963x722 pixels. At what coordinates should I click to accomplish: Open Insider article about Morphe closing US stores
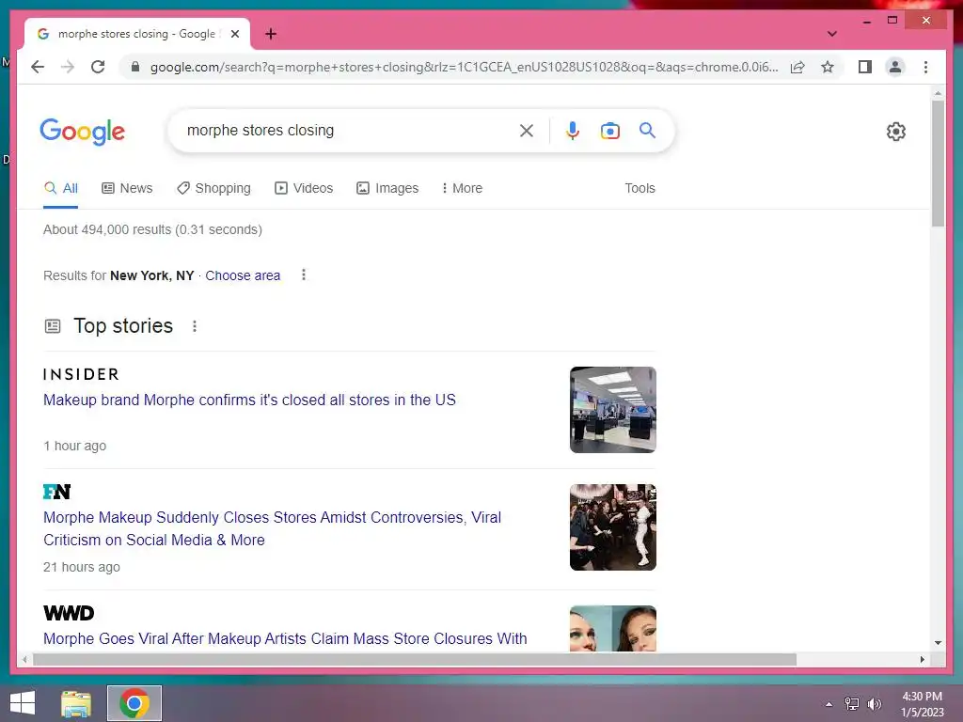point(249,400)
